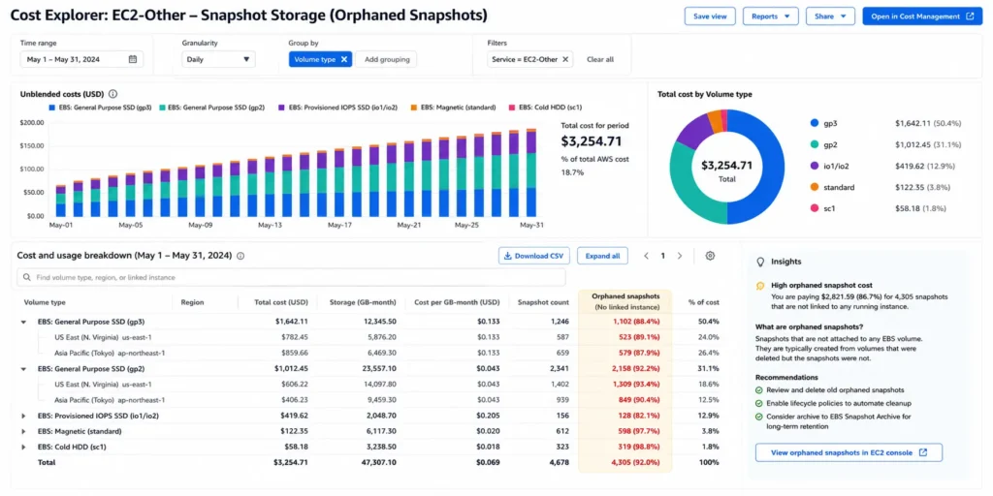Click the 18.7% of total AWS cost value
This screenshot has width=993, height=496.
[x=572, y=172]
